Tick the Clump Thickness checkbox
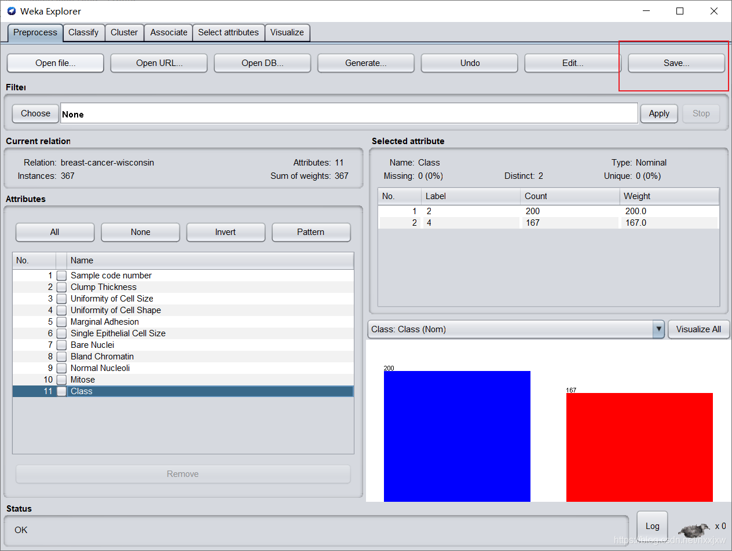 61,287
